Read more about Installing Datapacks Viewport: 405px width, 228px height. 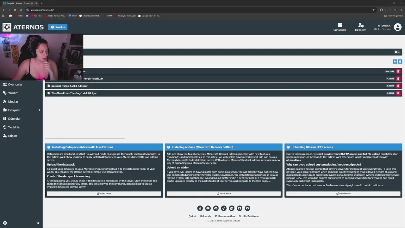(104, 193)
